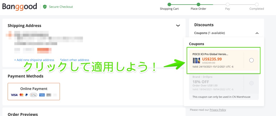Click the Place Order step indicator
Image resolution: width=276 pixels, height=116 pixels.
198,4
